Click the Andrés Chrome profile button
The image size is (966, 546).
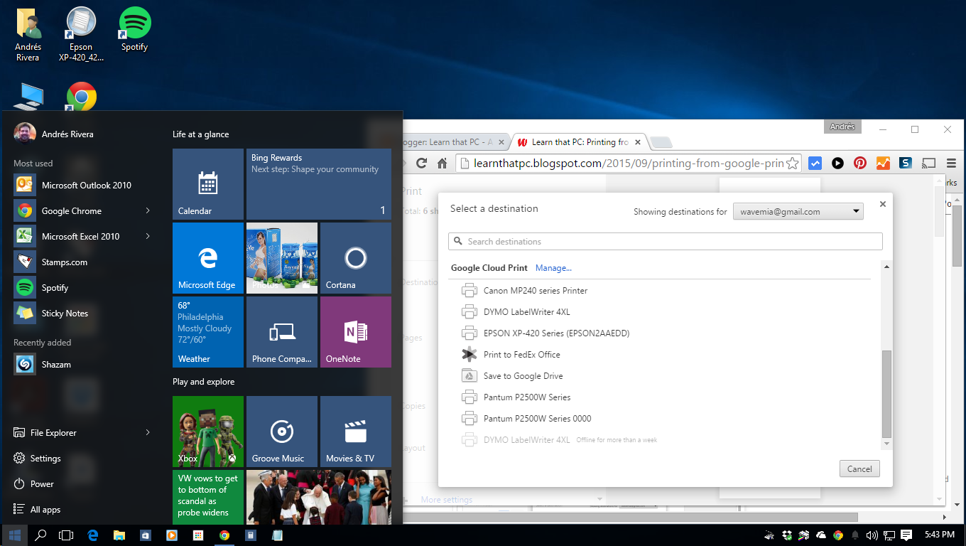point(842,127)
